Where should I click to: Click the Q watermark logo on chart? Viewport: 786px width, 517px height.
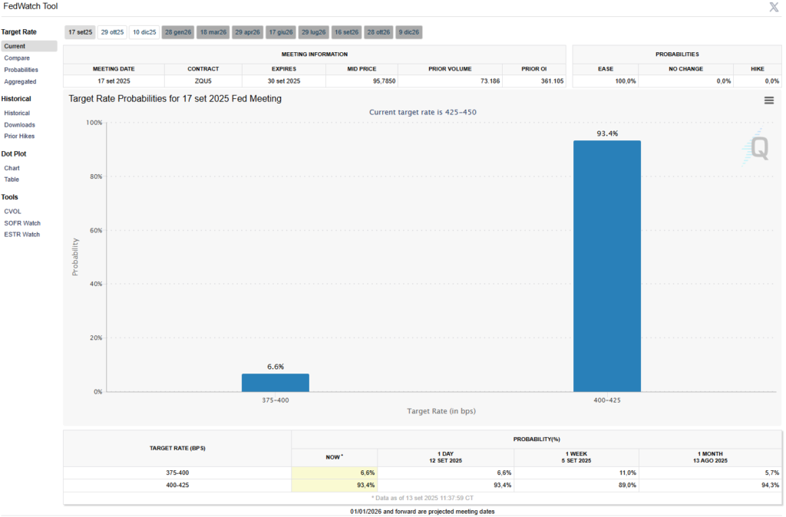click(x=758, y=147)
